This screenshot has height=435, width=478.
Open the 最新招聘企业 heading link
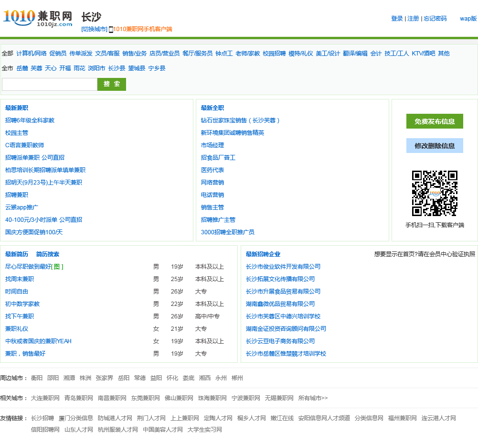tap(263, 254)
